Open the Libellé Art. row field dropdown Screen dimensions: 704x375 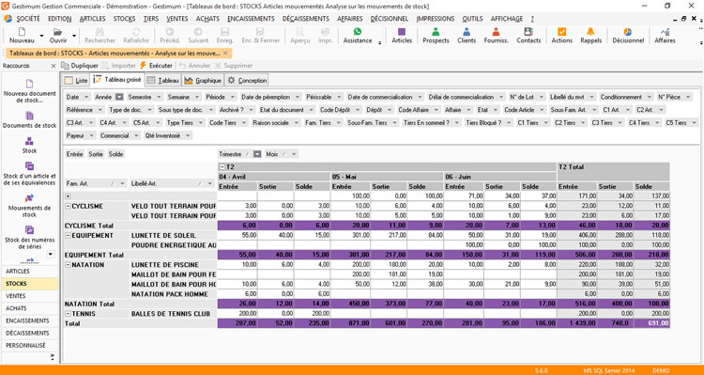(209, 183)
